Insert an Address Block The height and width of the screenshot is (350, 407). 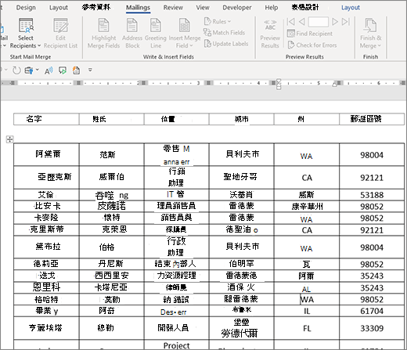[x=132, y=34]
